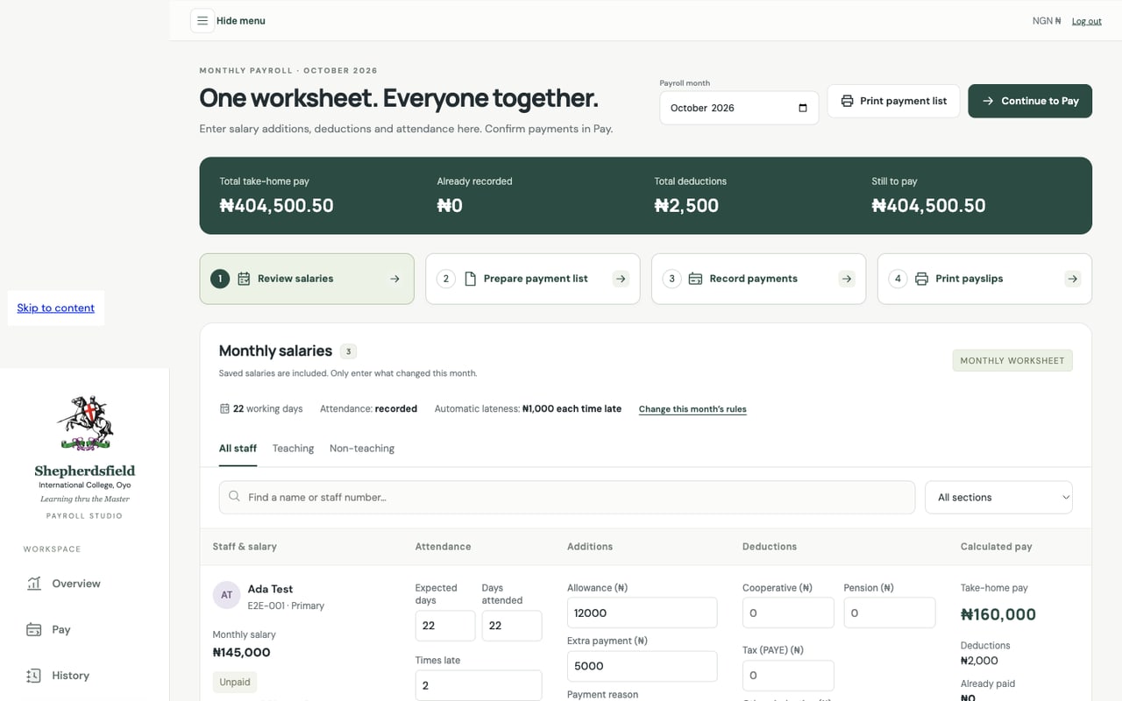
Task: Click the Review salaries step arrow icon
Action: pos(394,279)
